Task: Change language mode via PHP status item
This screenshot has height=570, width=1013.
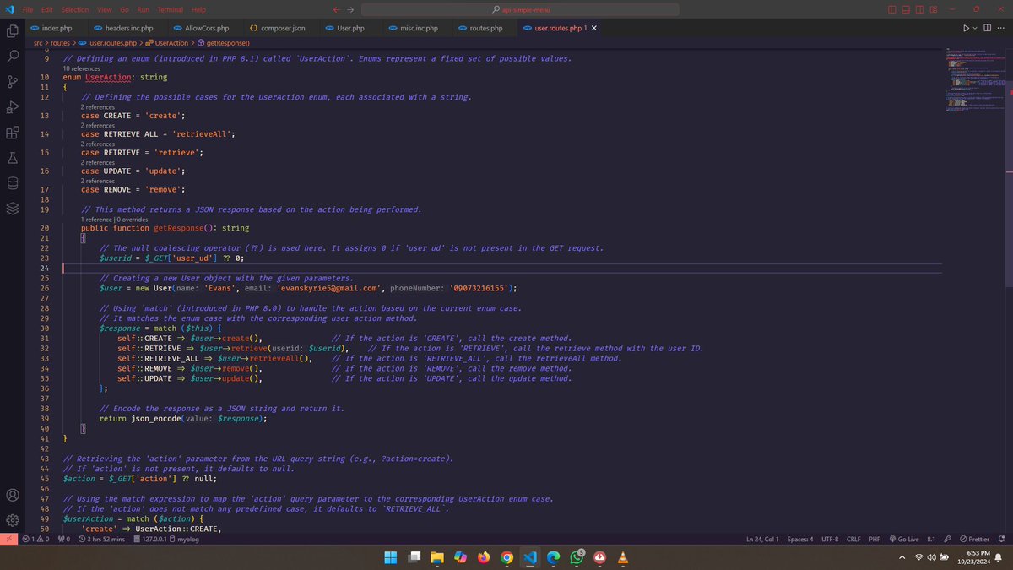Action: [875, 539]
